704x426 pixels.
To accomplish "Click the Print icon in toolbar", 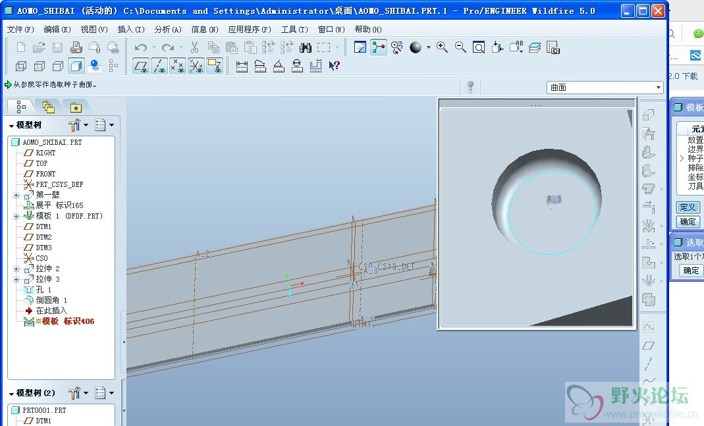I will (76, 47).
